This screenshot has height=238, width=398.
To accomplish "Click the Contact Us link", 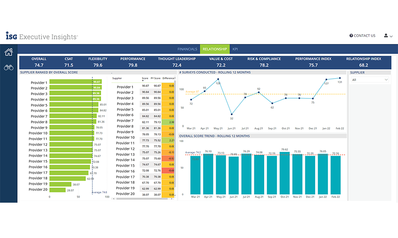I will 364,36.
